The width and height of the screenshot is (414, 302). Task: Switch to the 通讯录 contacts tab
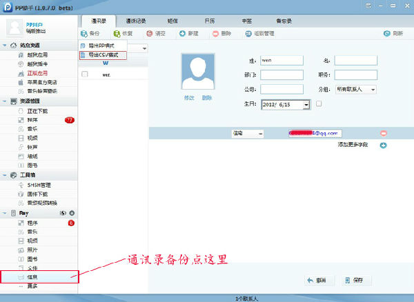click(x=99, y=21)
